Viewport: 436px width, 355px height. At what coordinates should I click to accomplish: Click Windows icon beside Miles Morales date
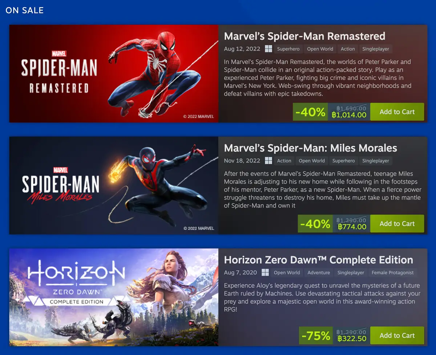269,161
